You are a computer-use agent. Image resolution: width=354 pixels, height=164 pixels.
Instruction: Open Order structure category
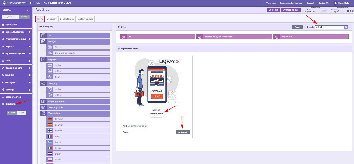[x=75, y=102]
